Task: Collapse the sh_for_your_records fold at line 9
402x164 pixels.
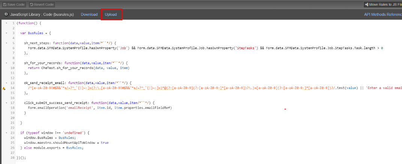Action: [6, 63]
